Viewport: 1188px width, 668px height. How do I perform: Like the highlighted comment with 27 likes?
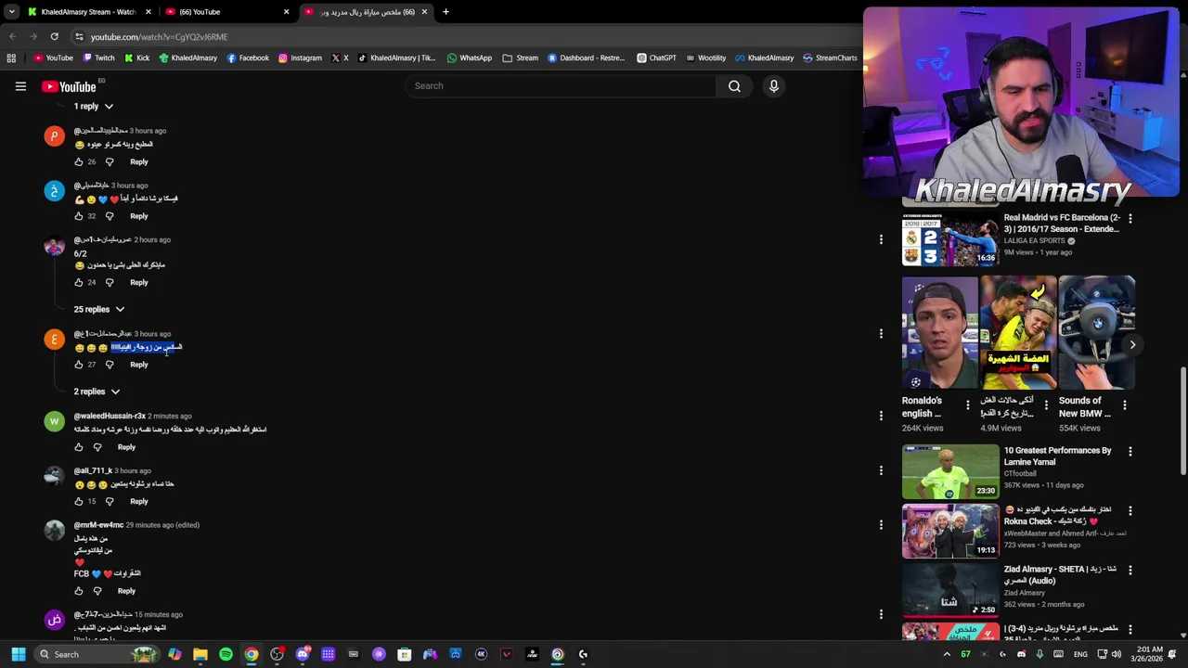click(79, 365)
